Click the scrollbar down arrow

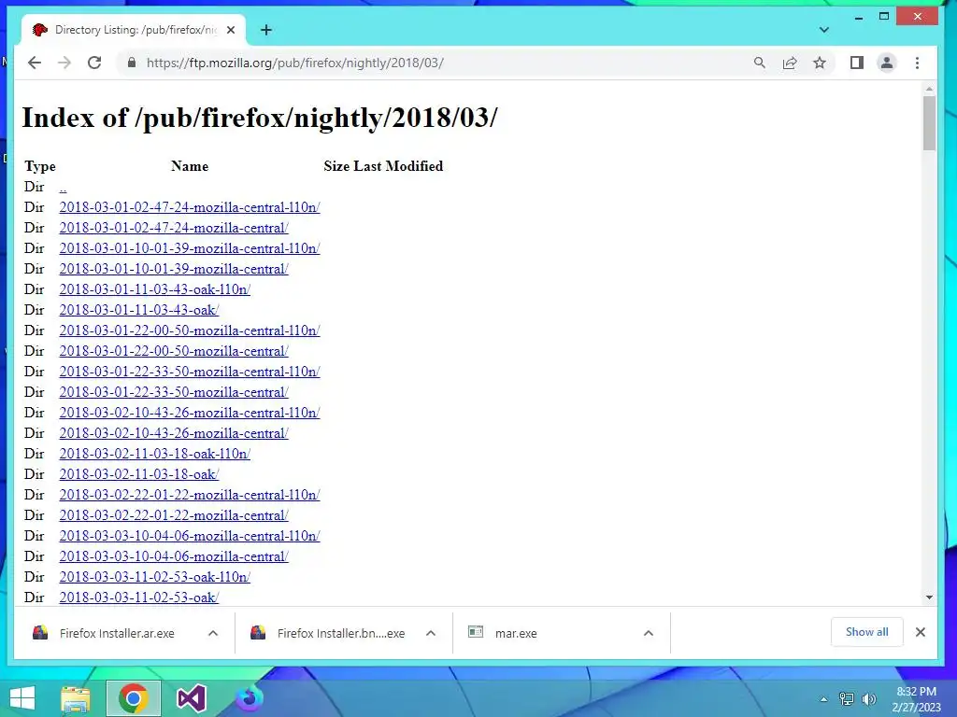929,597
